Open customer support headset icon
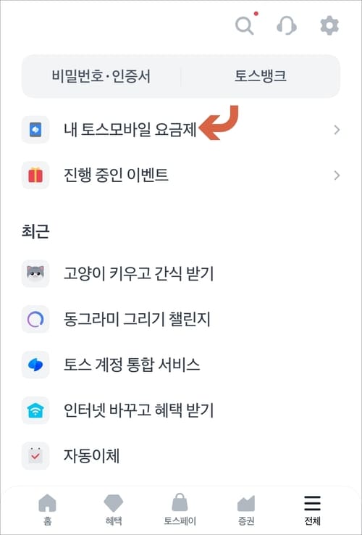This screenshot has width=362, height=535. pyautogui.click(x=286, y=25)
